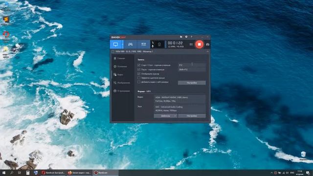This screenshot has height=176, width=313.
Task: Open the О программе sidebar tab
Action: [122, 91]
